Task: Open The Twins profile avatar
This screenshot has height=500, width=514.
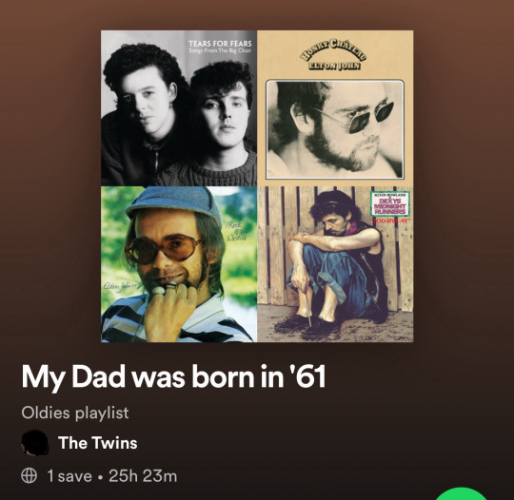Action: pyautogui.click(x=35, y=443)
